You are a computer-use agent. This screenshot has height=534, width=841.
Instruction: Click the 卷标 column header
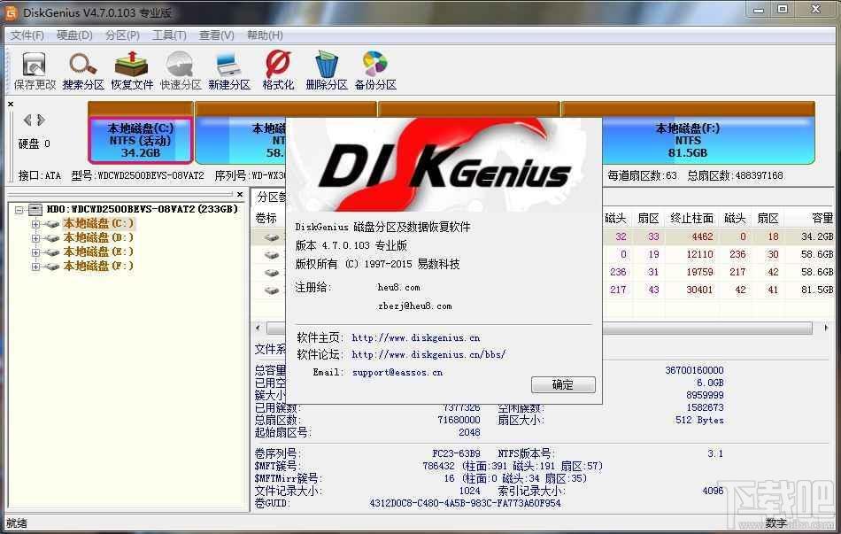[266, 219]
